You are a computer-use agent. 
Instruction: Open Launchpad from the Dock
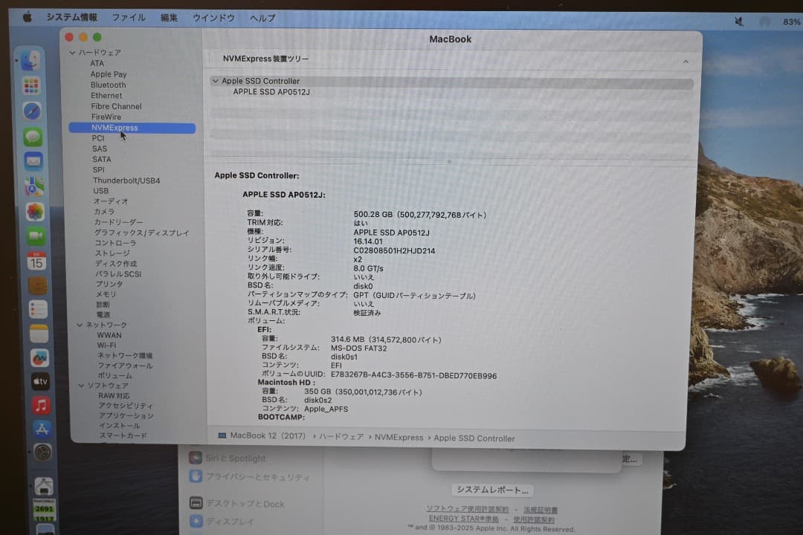click(31, 86)
